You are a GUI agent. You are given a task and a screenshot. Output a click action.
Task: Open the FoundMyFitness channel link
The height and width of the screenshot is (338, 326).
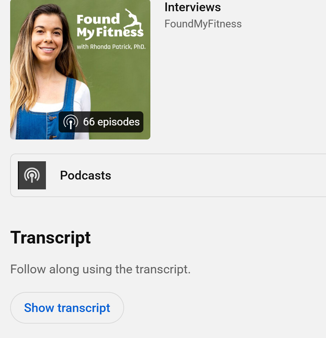[x=203, y=24]
